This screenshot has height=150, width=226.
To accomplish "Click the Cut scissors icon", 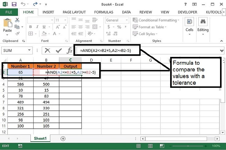I will [x=17, y=20].
